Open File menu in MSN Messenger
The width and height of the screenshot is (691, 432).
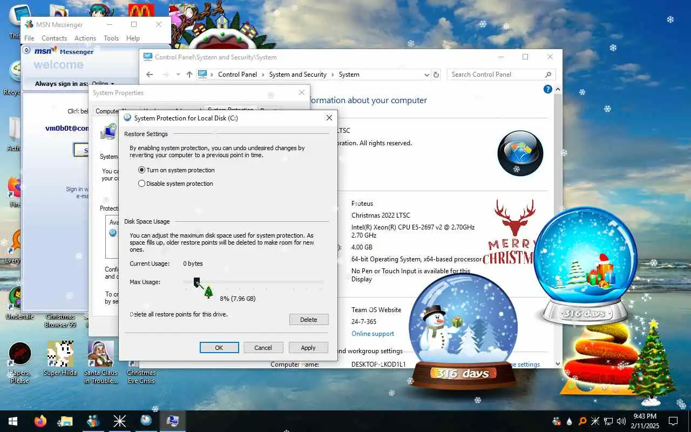pyautogui.click(x=29, y=38)
